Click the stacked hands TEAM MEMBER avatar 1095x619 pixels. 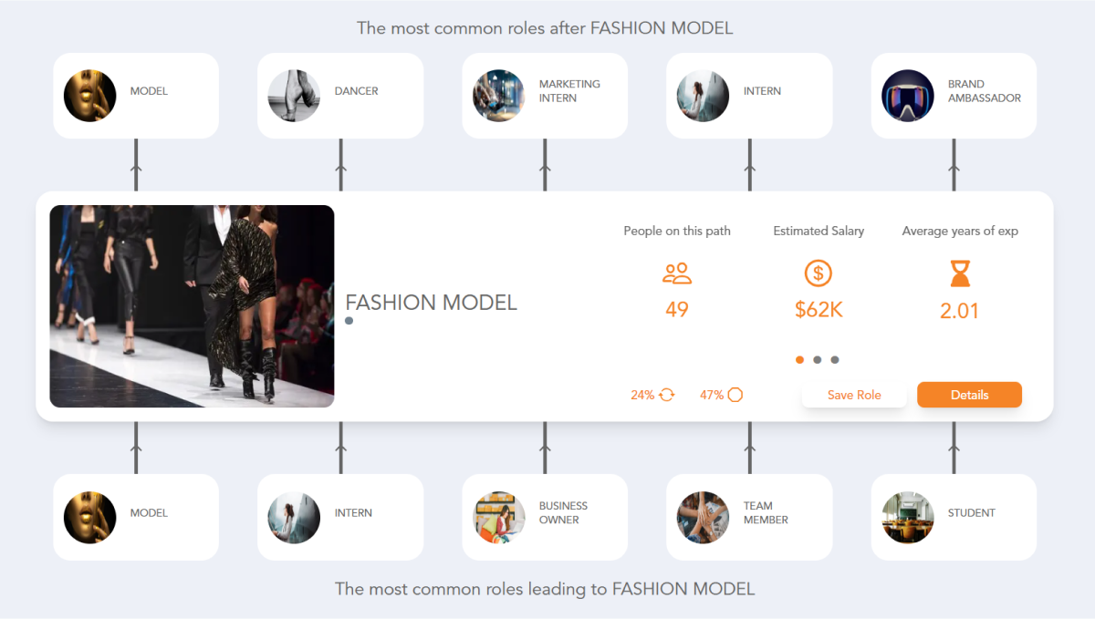coord(703,517)
